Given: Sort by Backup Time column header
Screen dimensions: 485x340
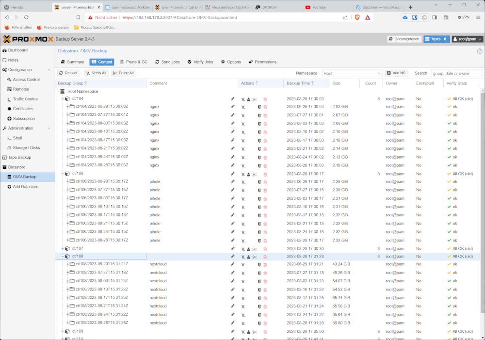Looking at the screenshot, I should [306, 83].
